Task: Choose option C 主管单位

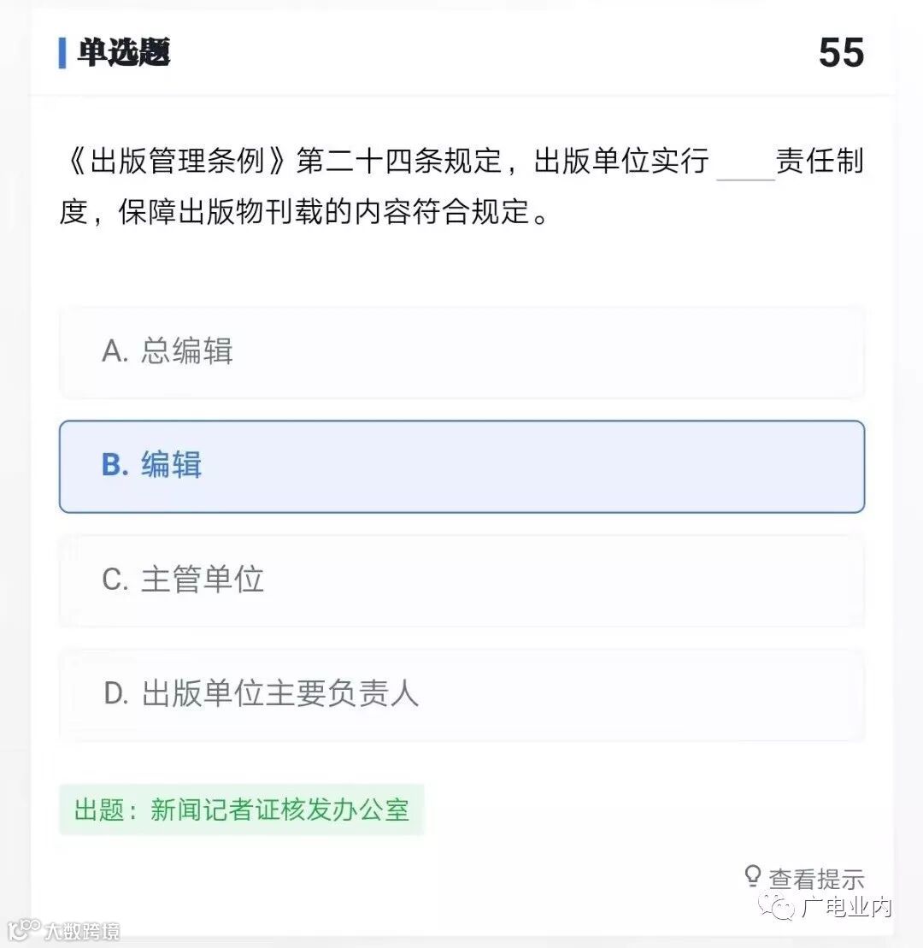Action: tap(461, 580)
